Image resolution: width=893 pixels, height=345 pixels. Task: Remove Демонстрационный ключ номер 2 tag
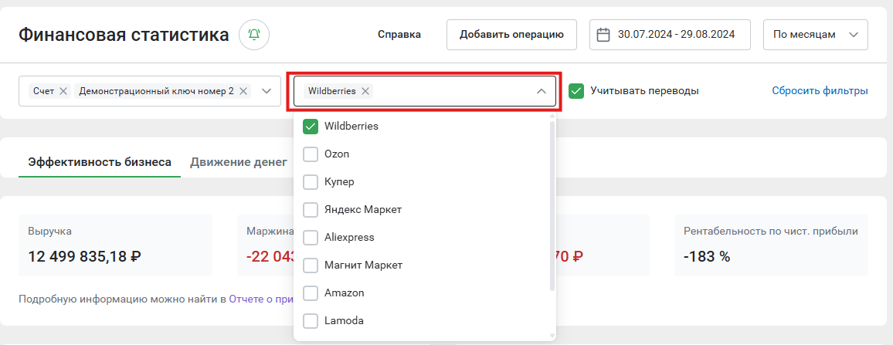(x=243, y=91)
